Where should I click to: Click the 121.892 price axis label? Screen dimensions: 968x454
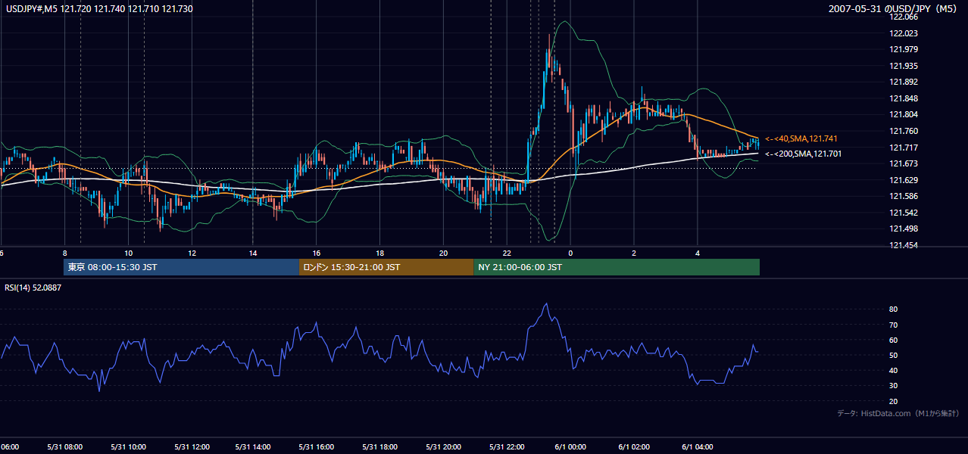point(904,82)
